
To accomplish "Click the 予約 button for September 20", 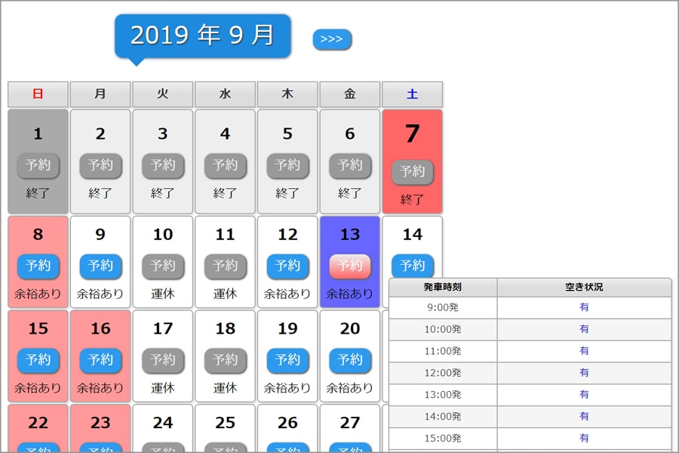I will [x=350, y=360].
